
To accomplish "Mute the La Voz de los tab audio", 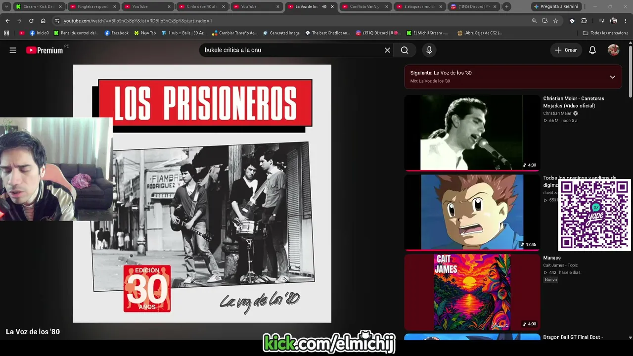I will click(324, 6).
